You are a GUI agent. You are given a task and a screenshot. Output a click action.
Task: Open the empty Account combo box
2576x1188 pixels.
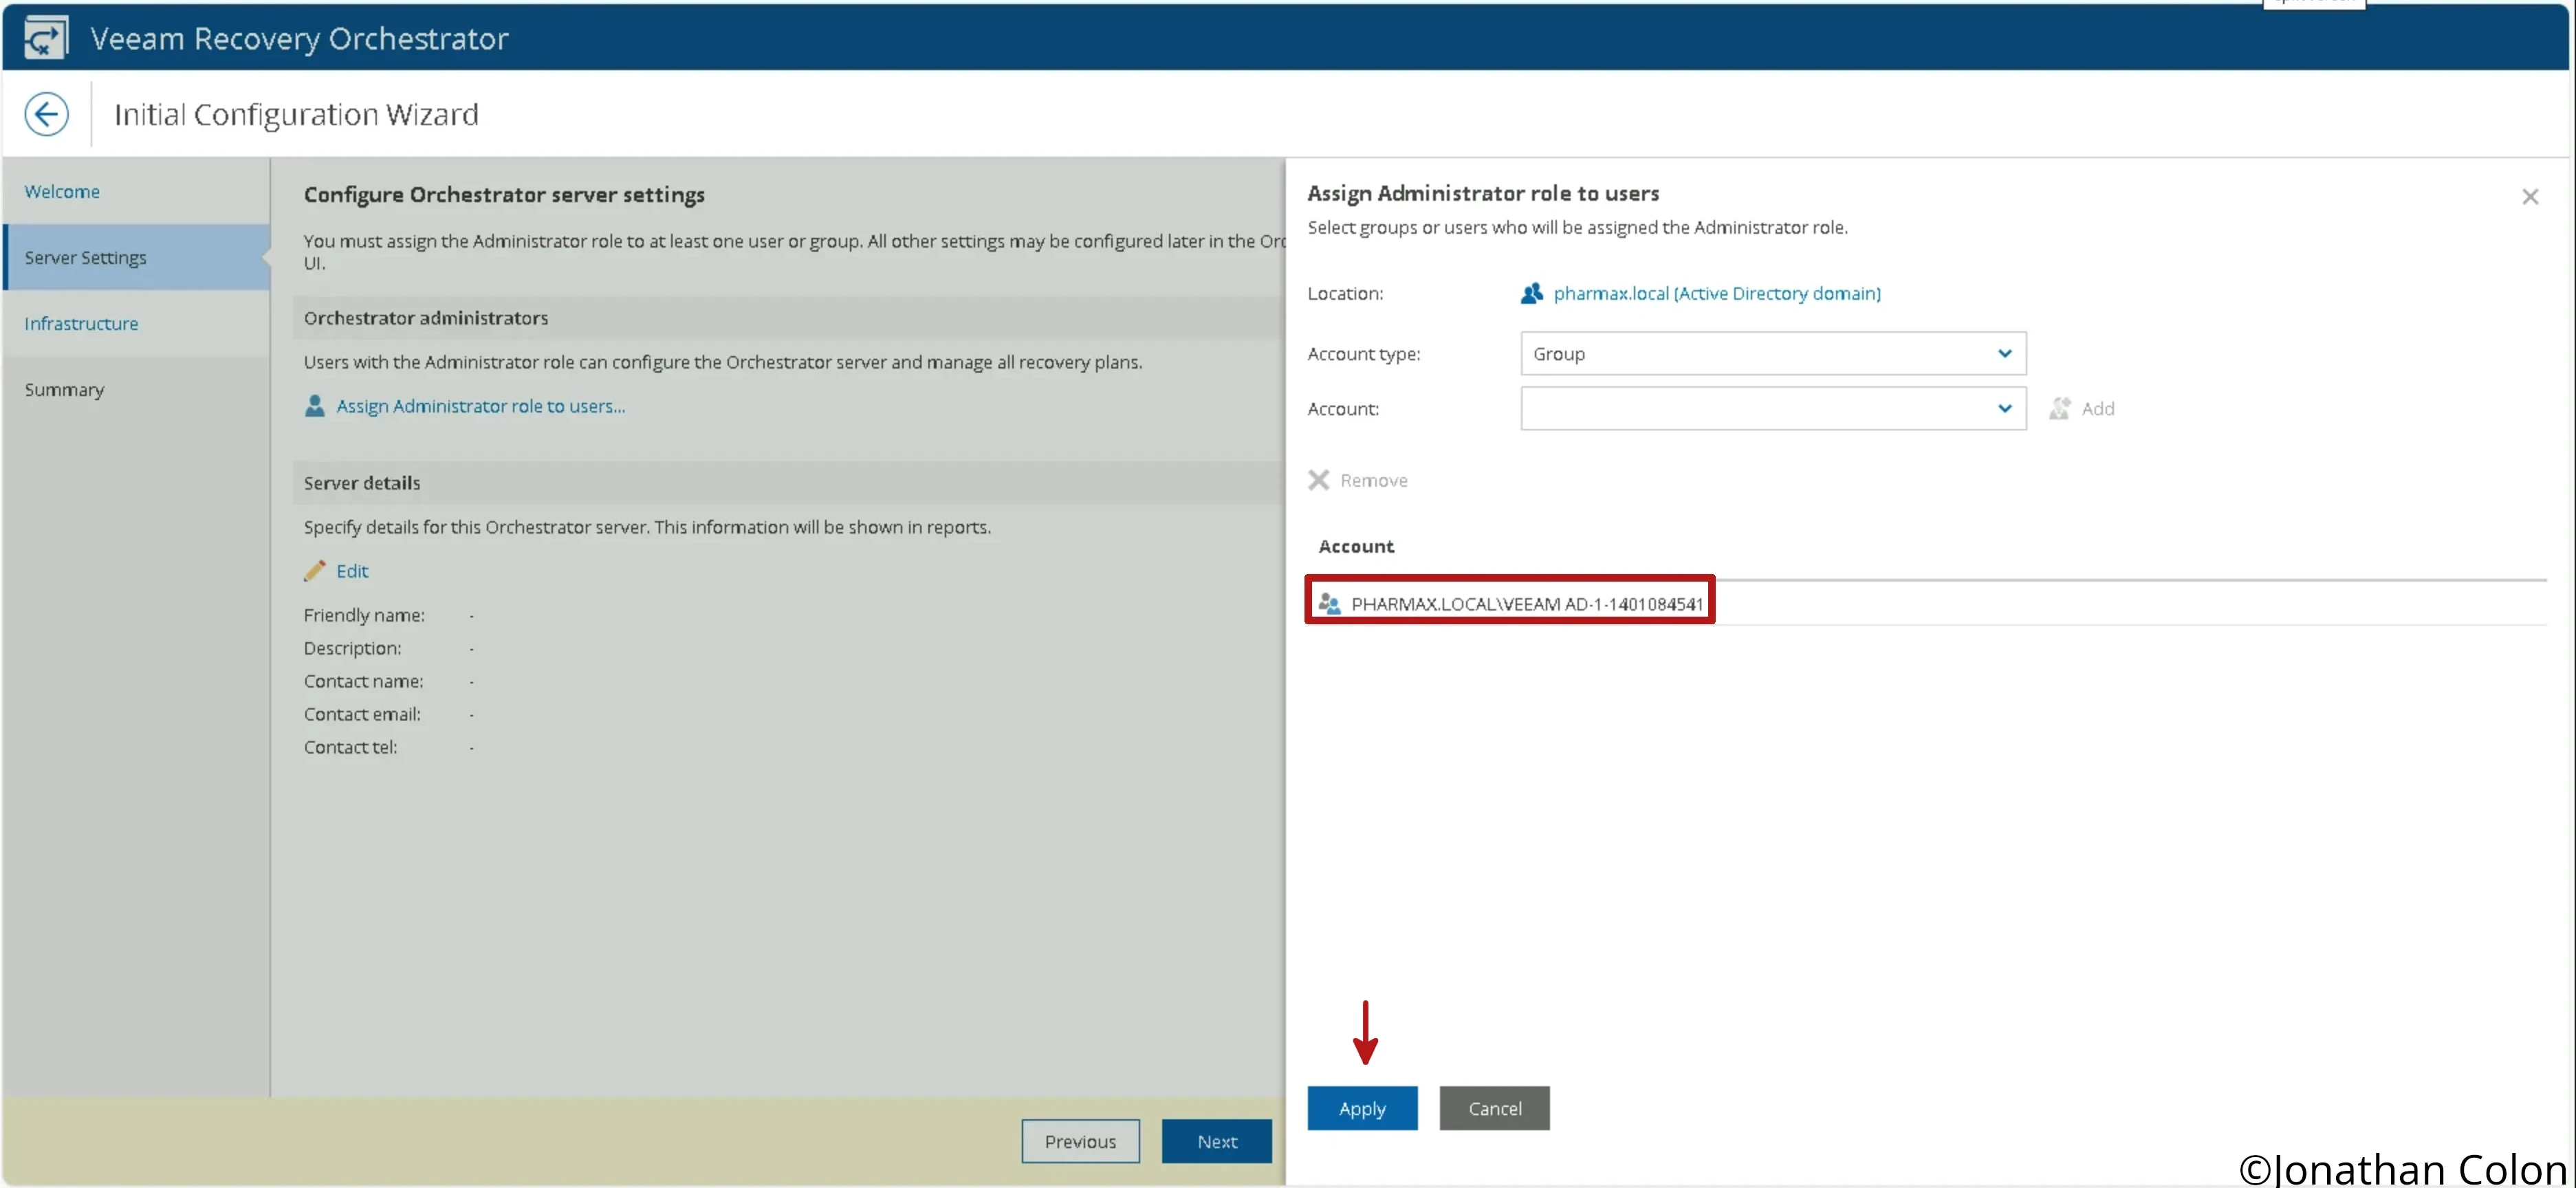tap(1773, 408)
